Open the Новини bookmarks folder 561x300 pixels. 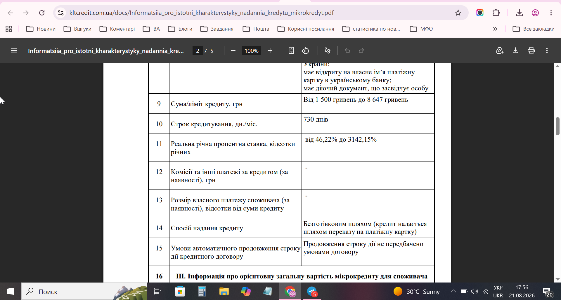(x=41, y=29)
